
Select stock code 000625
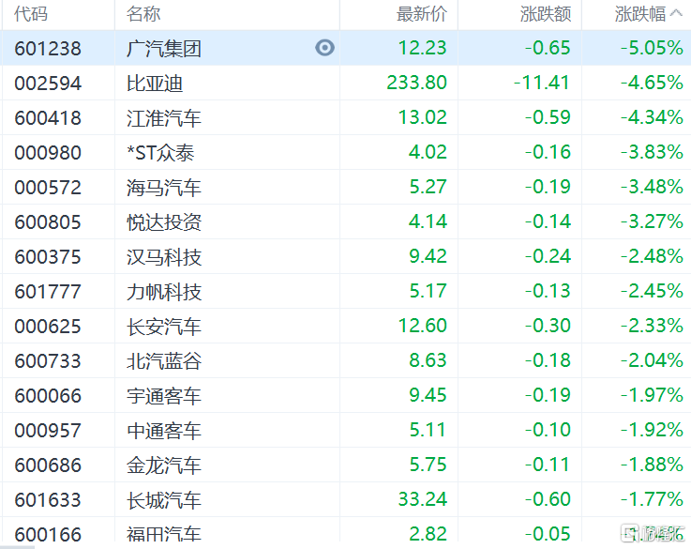click(x=48, y=327)
